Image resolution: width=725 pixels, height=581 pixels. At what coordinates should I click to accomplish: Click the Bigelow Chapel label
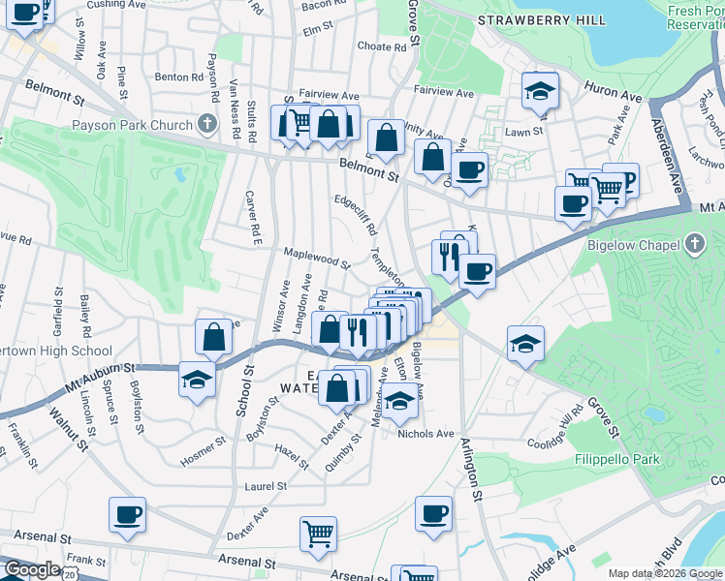pyautogui.click(x=634, y=245)
